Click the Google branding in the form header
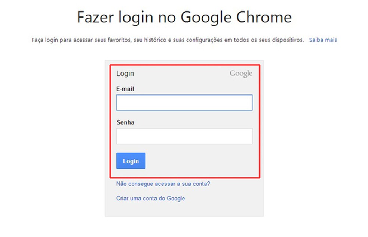The image size is (368, 237). point(240,74)
